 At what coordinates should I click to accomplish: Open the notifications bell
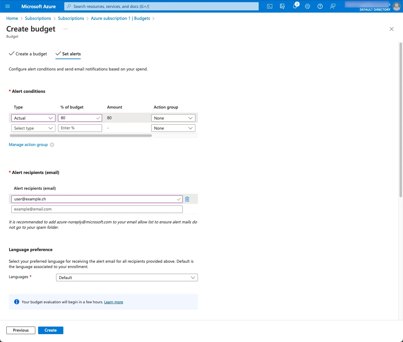[x=295, y=6]
